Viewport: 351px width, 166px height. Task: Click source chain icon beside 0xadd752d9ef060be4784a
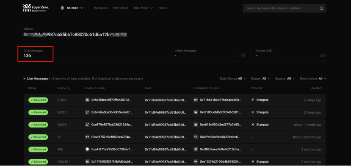coord(87,137)
